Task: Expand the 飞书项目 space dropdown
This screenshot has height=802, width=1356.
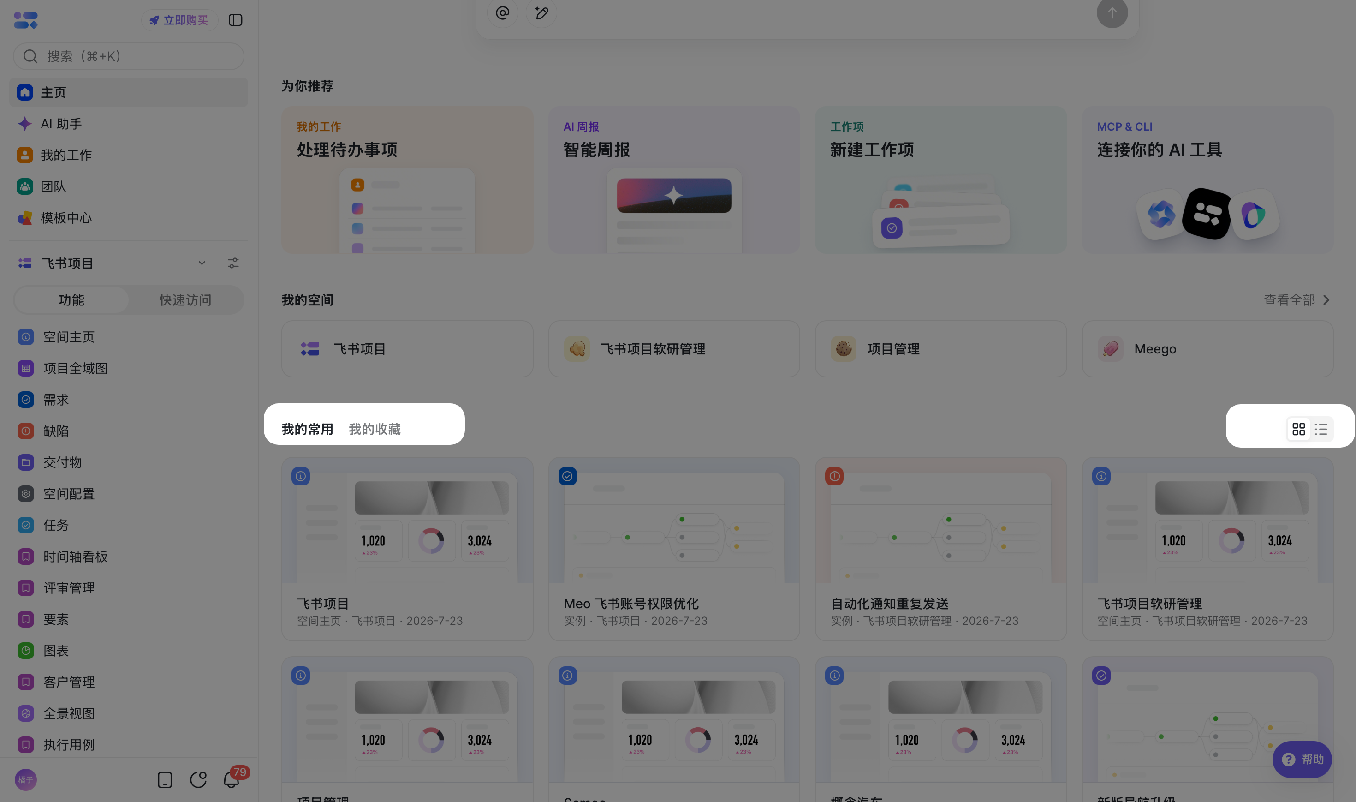Action: [202, 263]
